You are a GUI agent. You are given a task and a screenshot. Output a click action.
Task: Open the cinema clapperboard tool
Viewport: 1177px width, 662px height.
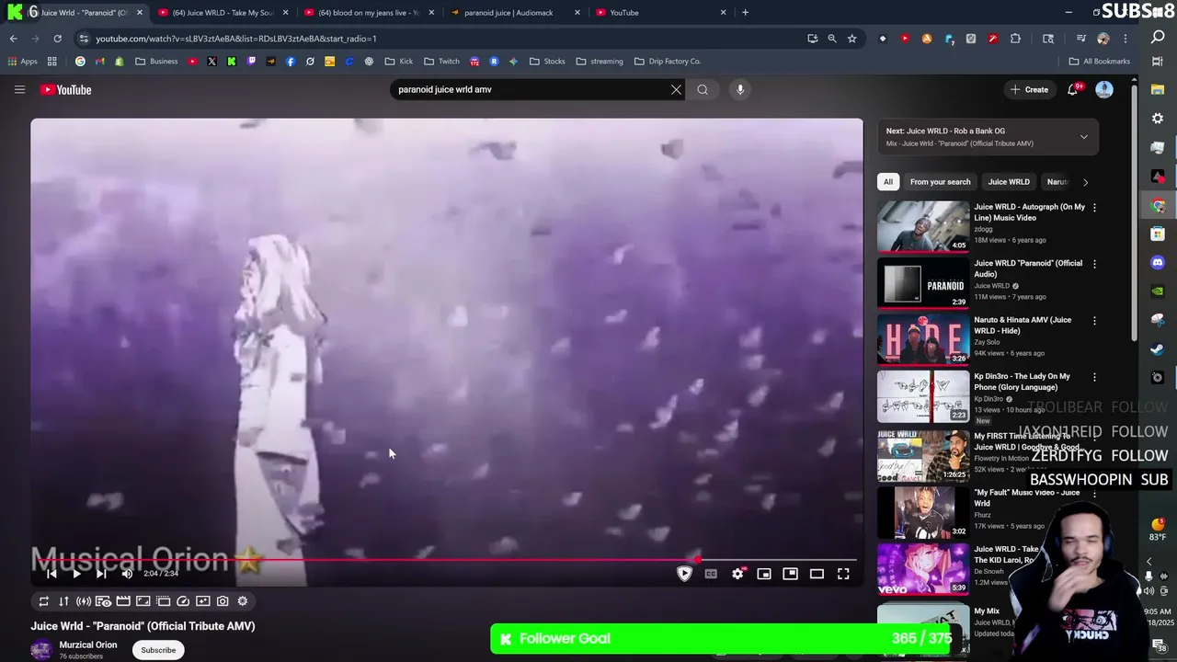tap(123, 601)
